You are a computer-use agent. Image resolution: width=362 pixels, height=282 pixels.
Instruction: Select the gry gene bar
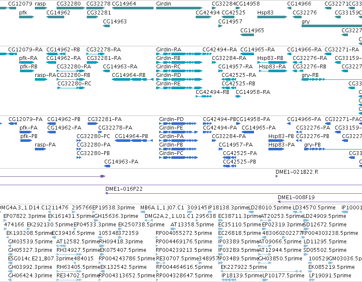(332, 26)
